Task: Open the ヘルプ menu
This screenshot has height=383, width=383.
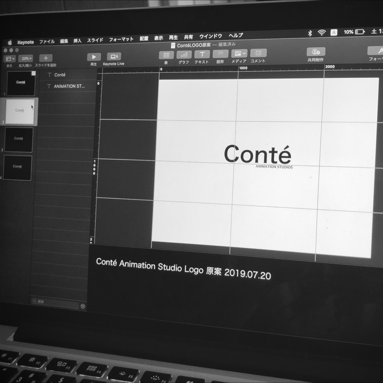Action: [236, 35]
